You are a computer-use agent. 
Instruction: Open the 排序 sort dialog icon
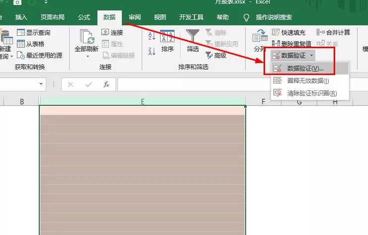(x=167, y=36)
